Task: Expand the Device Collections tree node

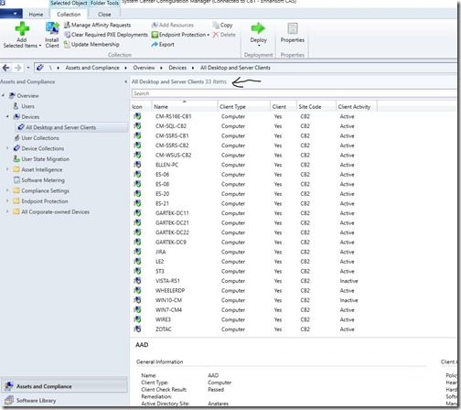Action: [x=7, y=148]
